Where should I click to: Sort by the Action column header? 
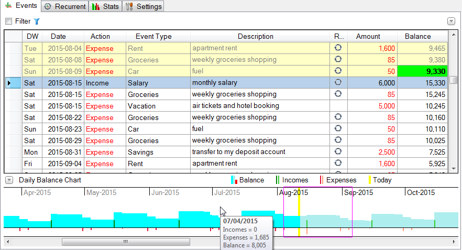105,36
